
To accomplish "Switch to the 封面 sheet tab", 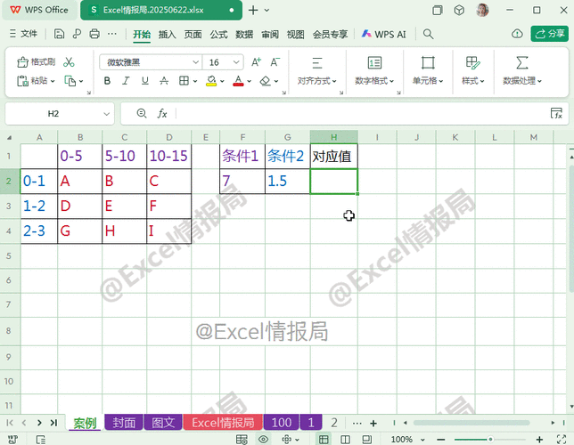I will point(124,423).
